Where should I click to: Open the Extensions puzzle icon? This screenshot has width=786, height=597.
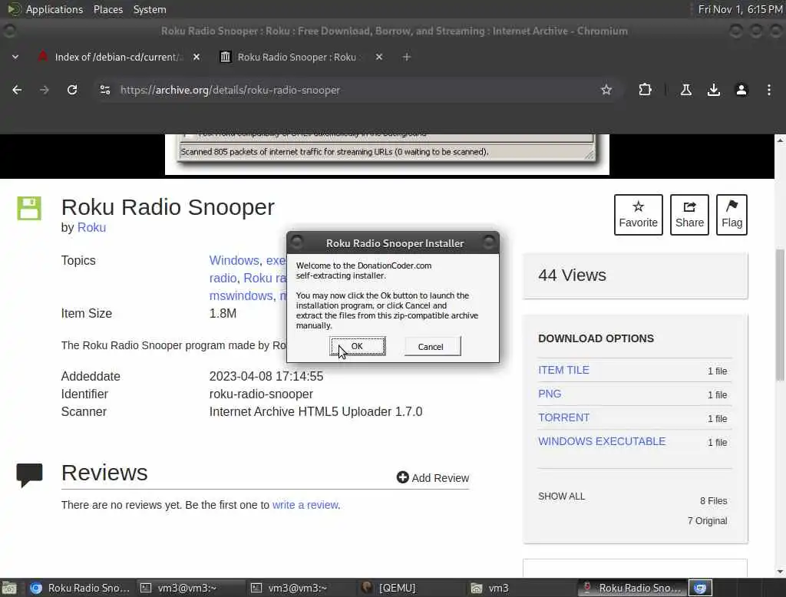[645, 91]
